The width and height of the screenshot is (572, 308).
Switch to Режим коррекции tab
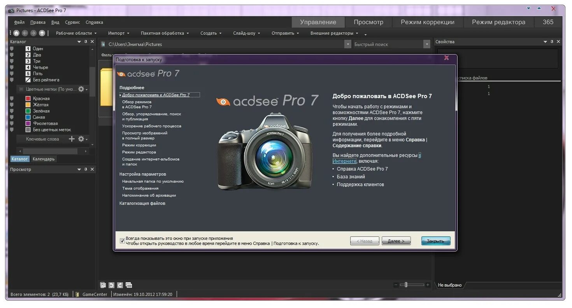click(x=428, y=22)
